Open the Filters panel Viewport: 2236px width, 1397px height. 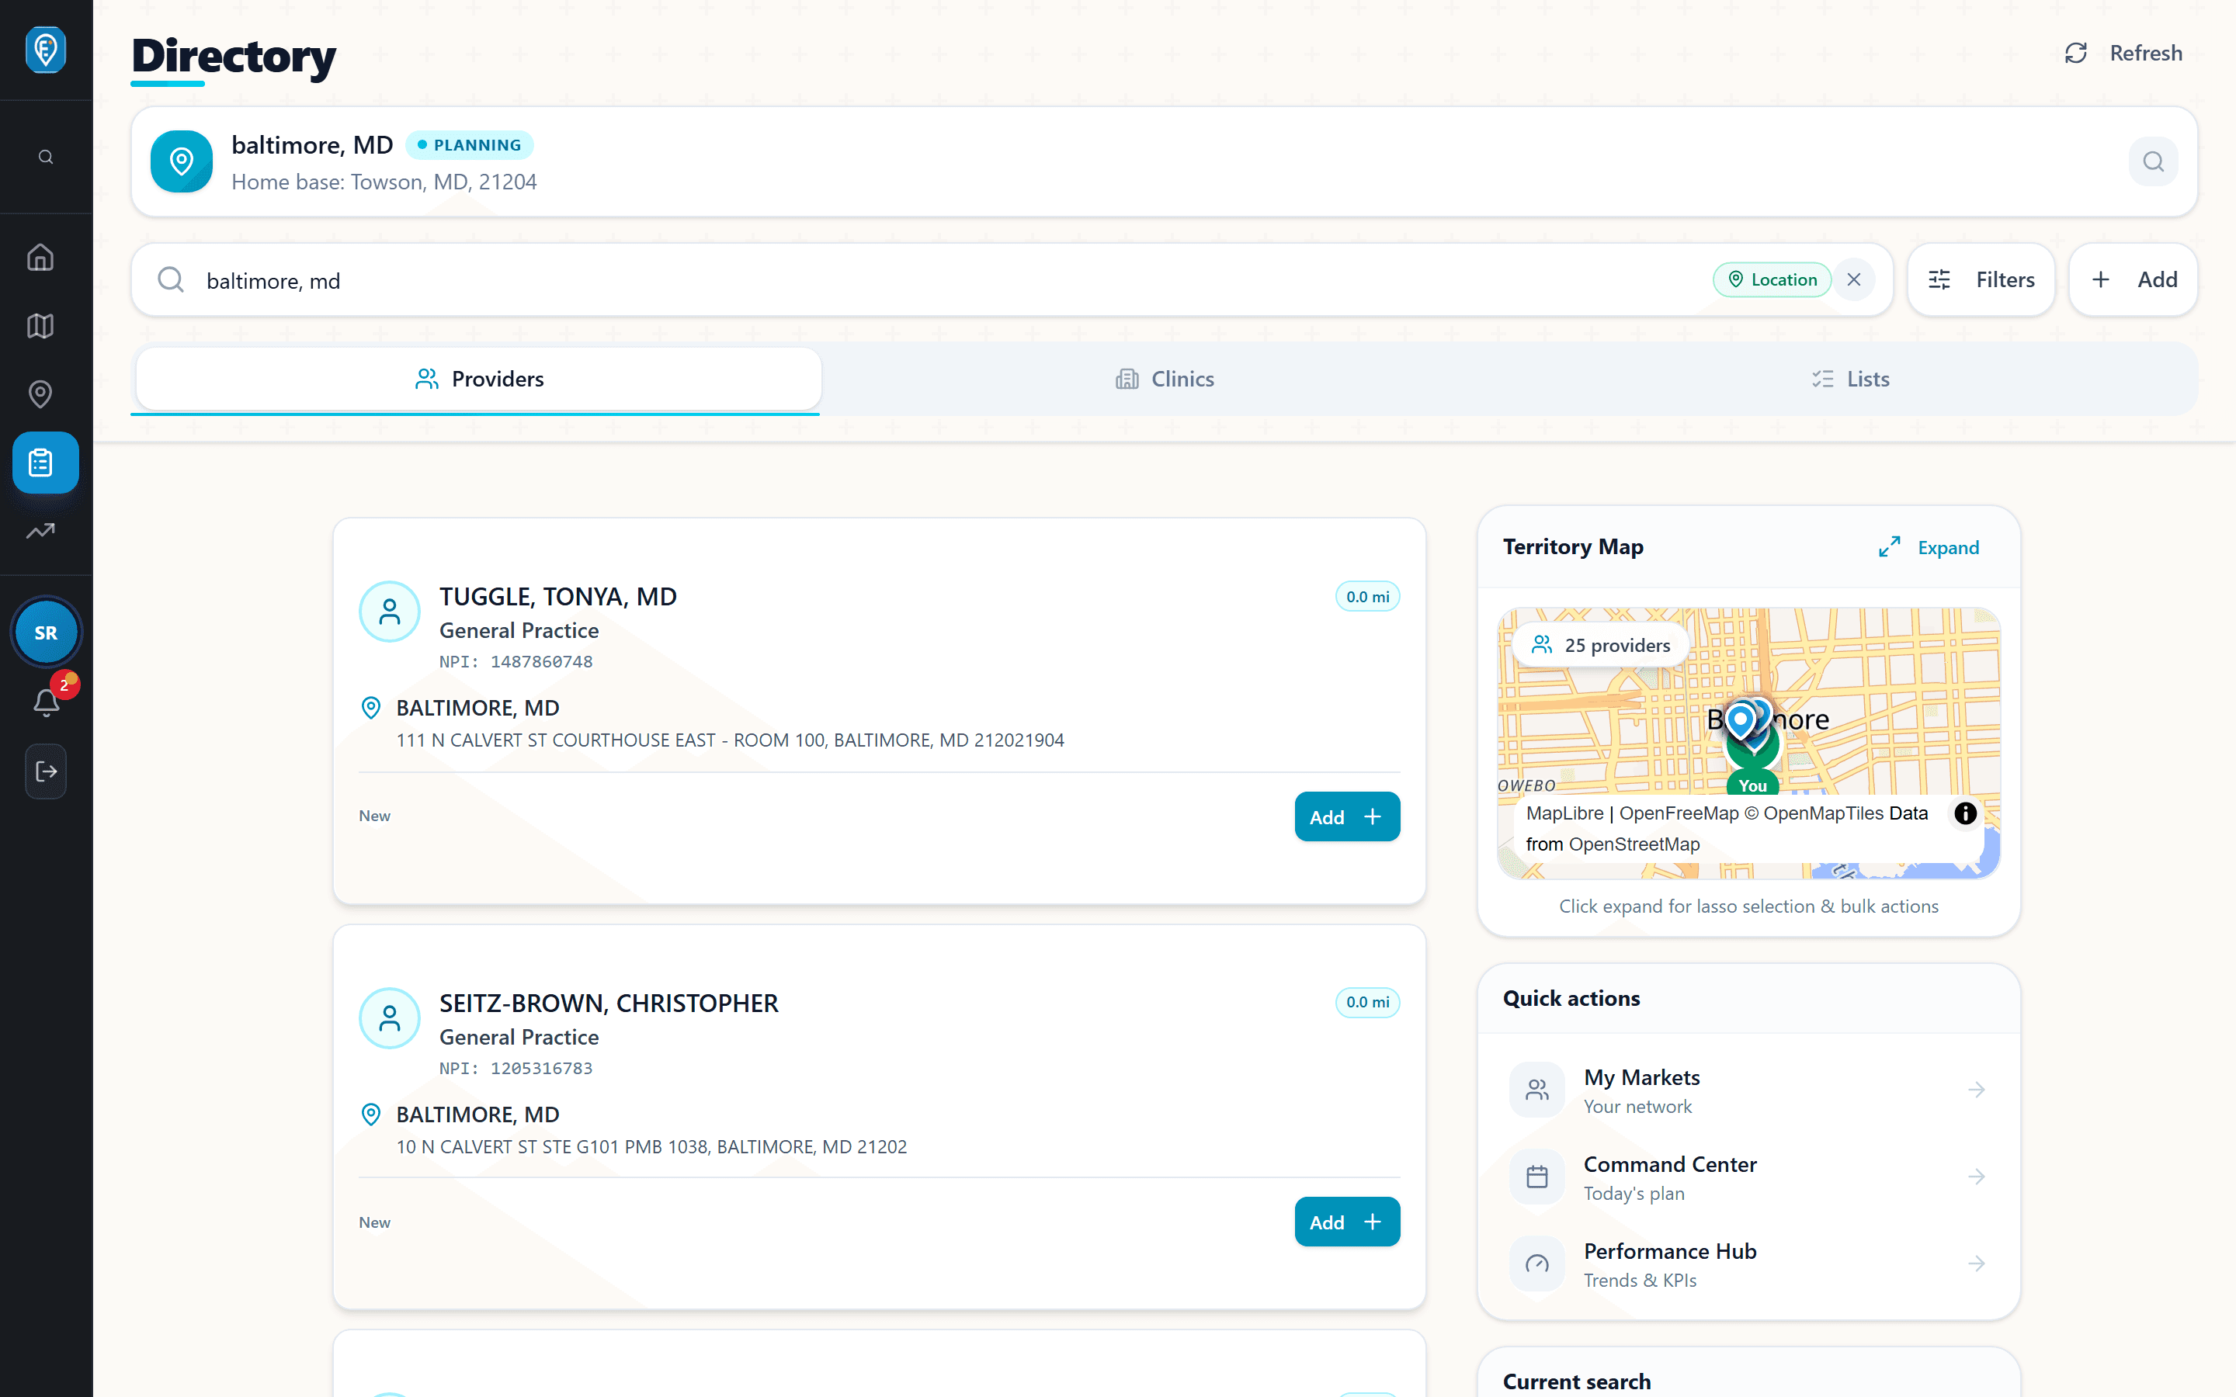tap(1981, 280)
